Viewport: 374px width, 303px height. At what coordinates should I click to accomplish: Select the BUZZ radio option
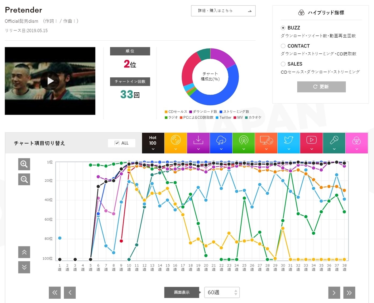point(283,28)
